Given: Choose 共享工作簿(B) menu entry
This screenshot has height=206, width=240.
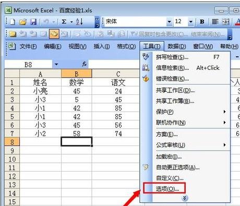Looking at the screenshot, I should 185,101.
